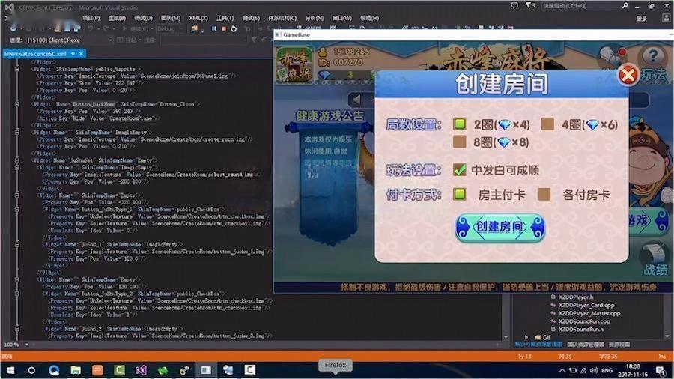The image size is (674, 379).
Task: Open the Debug configuration dropdown
Action: [x=170, y=28]
